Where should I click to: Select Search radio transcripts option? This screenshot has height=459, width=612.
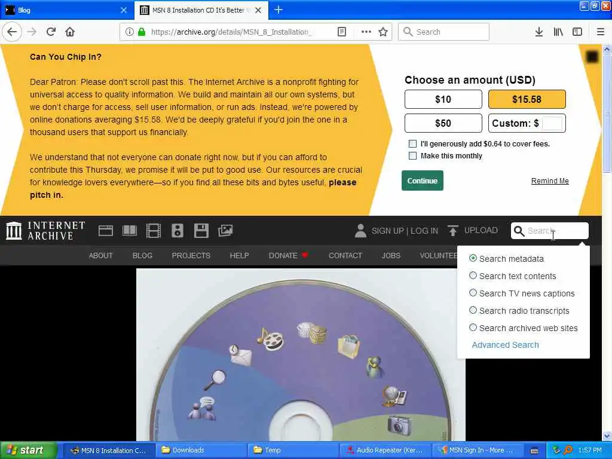coord(473,310)
